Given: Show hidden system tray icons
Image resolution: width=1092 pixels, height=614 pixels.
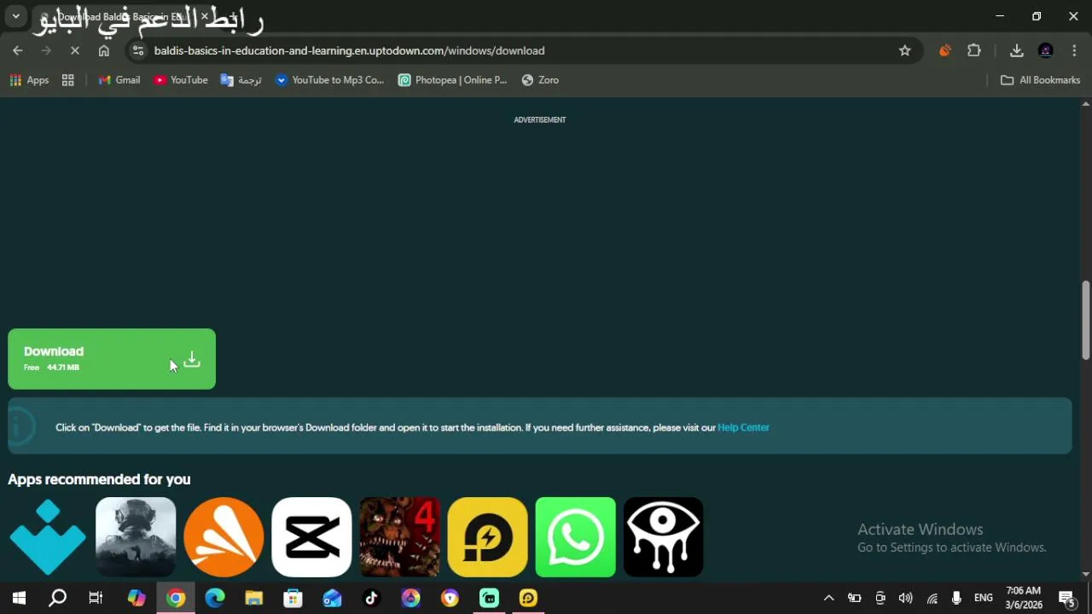Looking at the screenshot, I should coord(828,598).
